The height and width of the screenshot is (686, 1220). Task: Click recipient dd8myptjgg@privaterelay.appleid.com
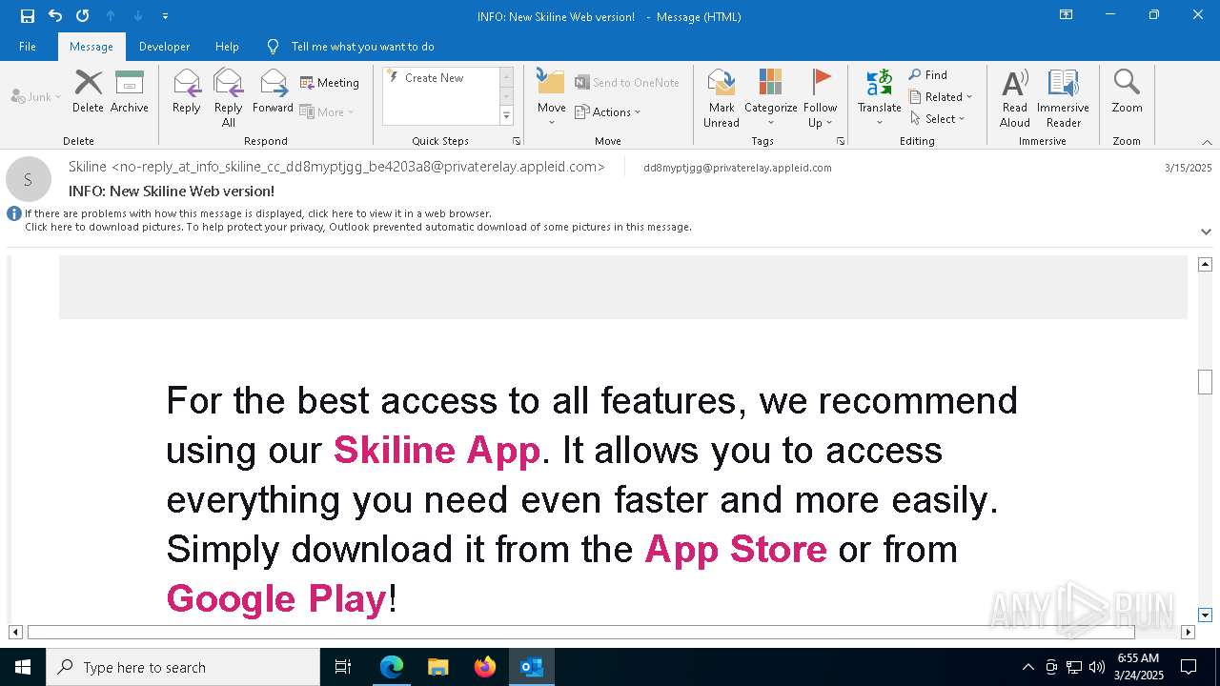pyautogui.click(x=738, y=168)
